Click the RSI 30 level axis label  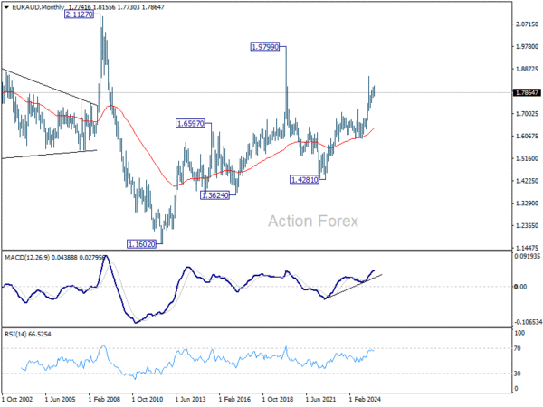coord(518,374)
